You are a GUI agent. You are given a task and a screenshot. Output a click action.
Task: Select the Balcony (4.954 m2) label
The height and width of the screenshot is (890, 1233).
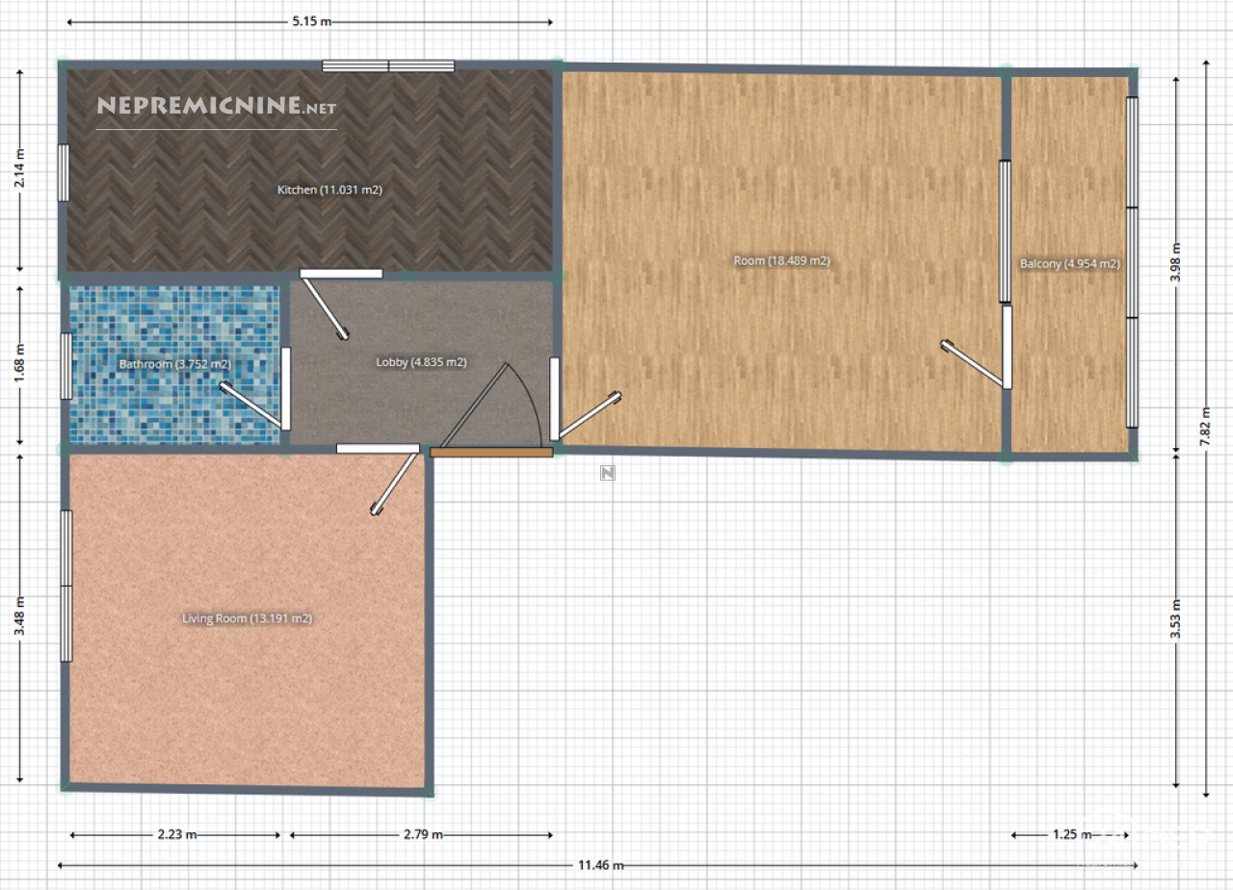[1069, 264]
